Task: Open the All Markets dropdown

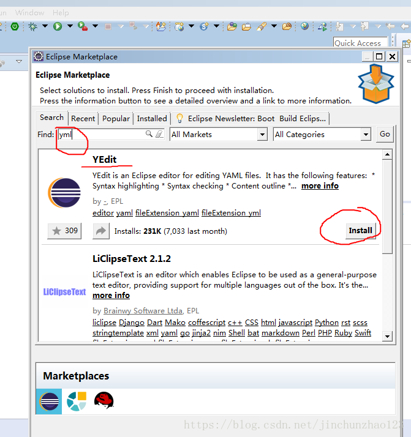Action: tap(219, 135)
